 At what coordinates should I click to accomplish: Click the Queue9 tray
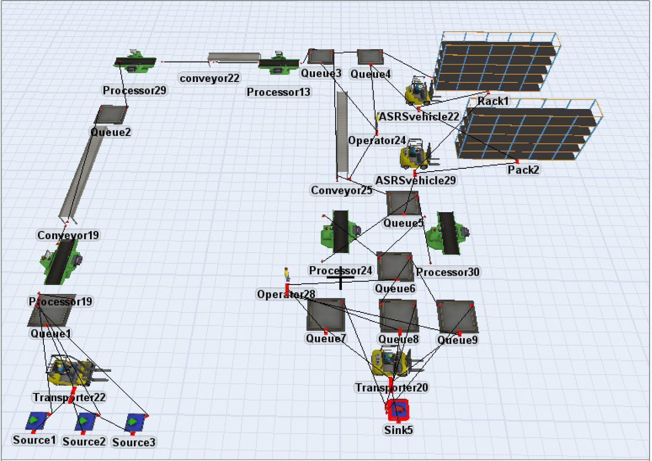[456, 317]
